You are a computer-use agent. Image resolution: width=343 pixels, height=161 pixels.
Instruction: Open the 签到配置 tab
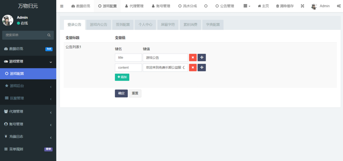pyautogui.click(x=123, y=25)
